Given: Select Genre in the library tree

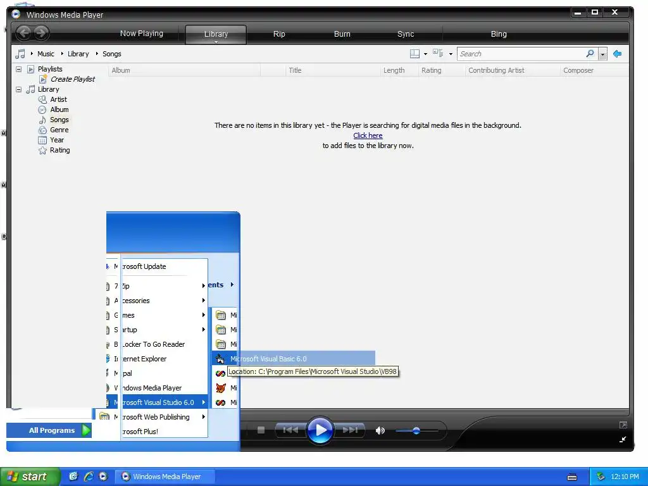Looking at the screenshot, I should point(59,130).
